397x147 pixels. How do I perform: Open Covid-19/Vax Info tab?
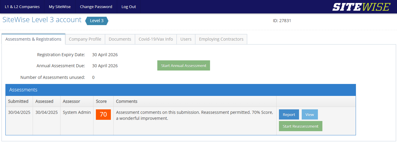point(156,39)
